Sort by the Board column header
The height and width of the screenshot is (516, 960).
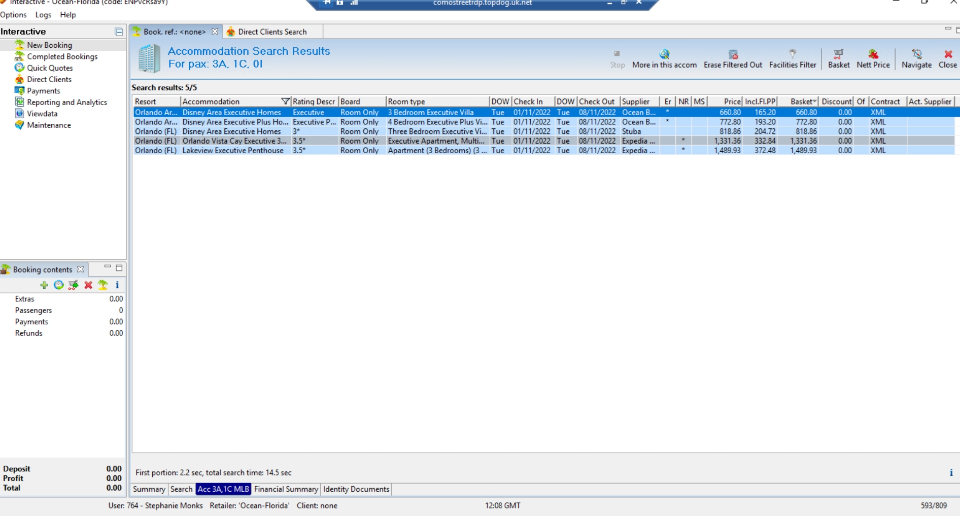[362, 101]
